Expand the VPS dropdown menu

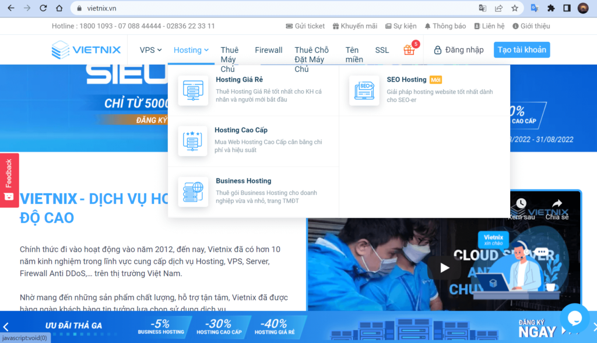click(x=149, y=50)
